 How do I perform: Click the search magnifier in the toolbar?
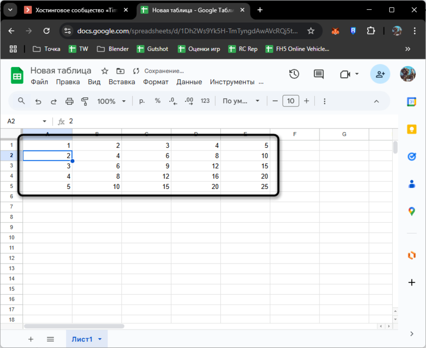[21, 101]
